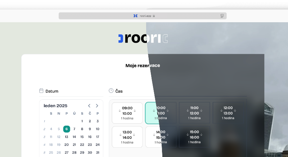Open the leden 2025 month heading
Image resolution: width=288 pixels, height=157 pixels.
(x=55, y=106)
